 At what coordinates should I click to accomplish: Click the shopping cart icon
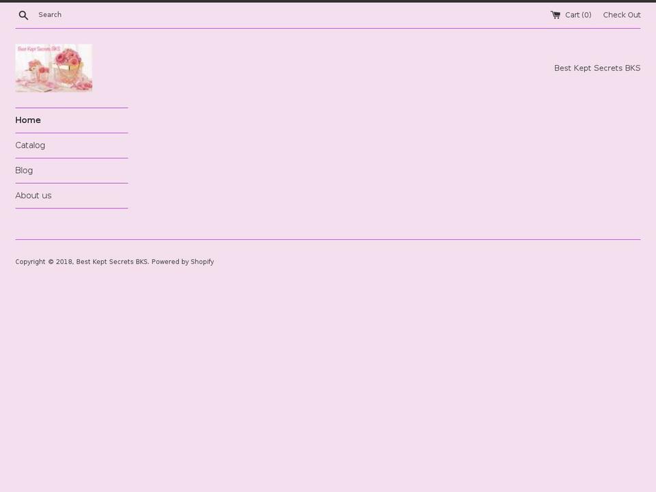[x=555, y=14]
